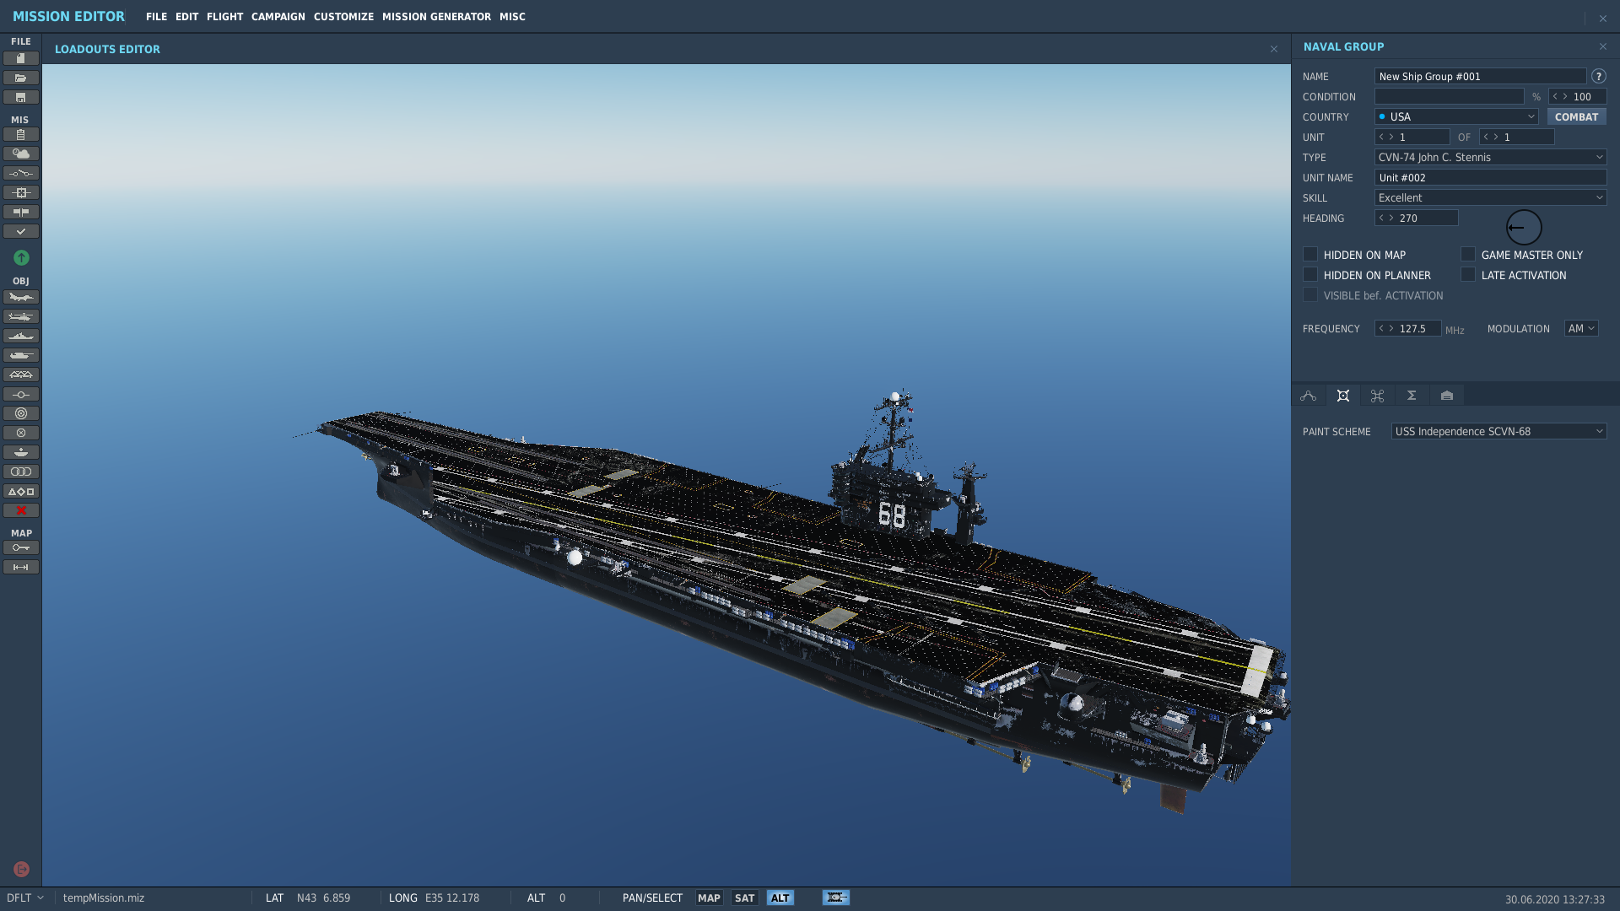This screenshot has height=911, width=1620.
Task: Expand the ship TYPE dropdown
Action: coord(1490,157)
